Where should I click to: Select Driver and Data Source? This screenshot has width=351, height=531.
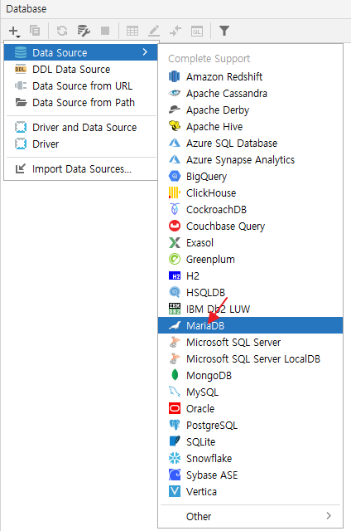pos(81,128)
